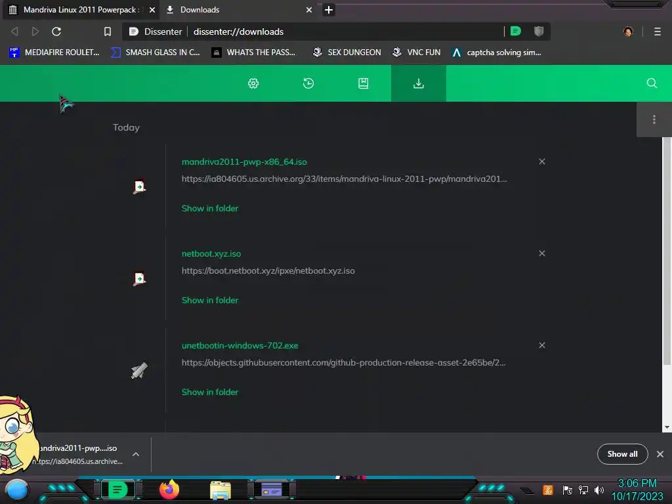Close the download shelf bar

(x=660, y=454)
